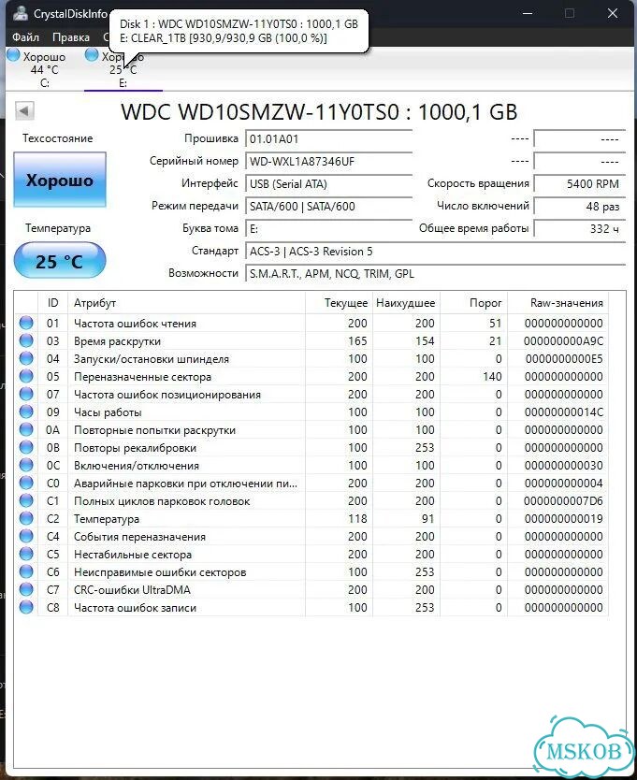Viewport: 637px width, 780px height.
Task: Click status orb for attribute C6 row
Action: click(26, 572)
